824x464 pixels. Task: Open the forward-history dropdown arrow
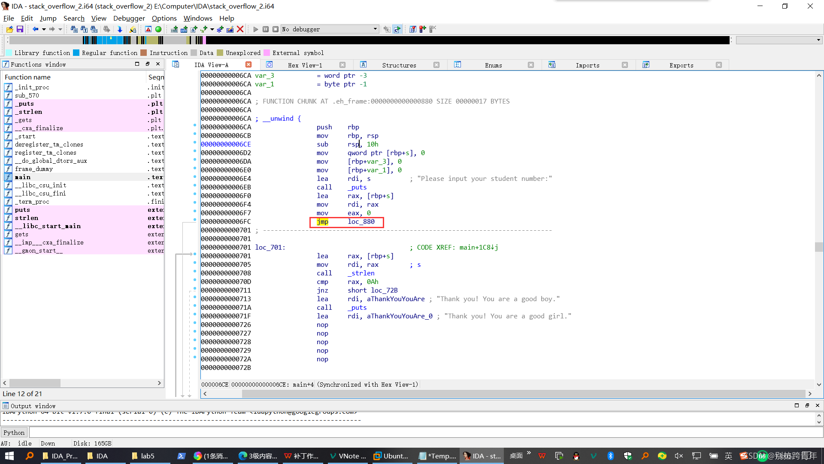click(61, 29)
